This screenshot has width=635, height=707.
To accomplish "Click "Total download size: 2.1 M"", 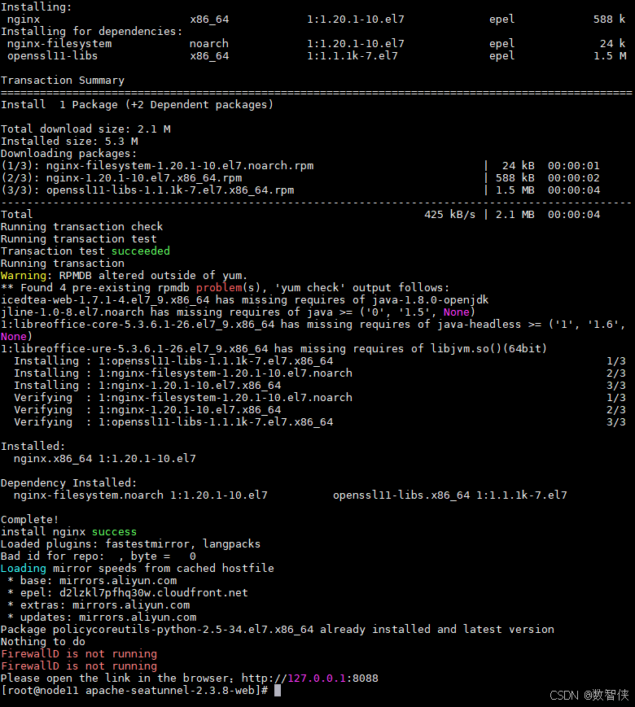I will click(85, 129).
